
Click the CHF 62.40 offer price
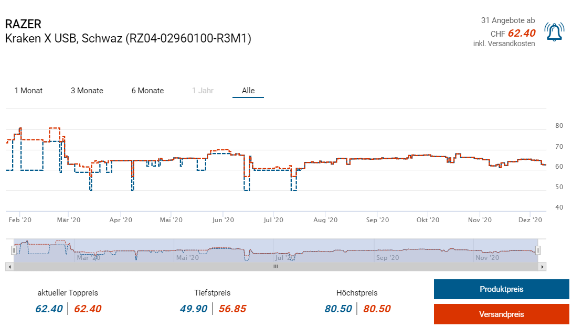pos(521,34)
